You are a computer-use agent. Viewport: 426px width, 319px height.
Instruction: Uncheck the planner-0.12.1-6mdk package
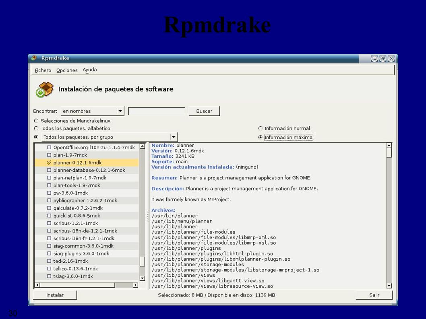(49, 163)
